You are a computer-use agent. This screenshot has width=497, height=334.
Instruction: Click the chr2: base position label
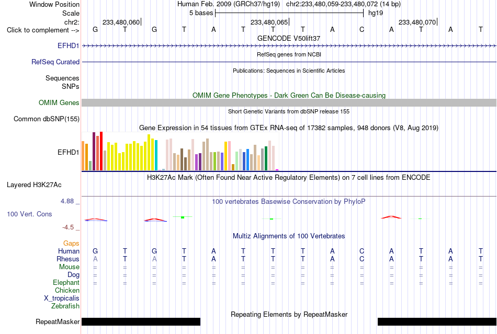[72, 22]
